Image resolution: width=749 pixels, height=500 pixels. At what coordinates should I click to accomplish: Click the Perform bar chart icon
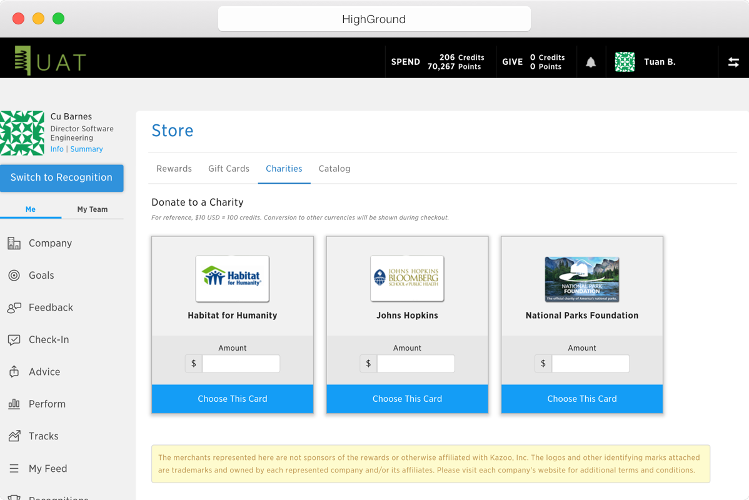(x=14, y=404)
